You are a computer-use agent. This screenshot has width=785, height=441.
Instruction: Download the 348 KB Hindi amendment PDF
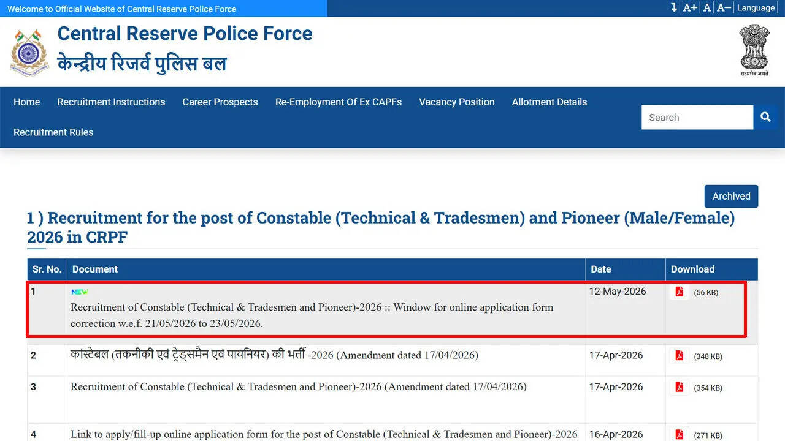(x=680, y=355)
